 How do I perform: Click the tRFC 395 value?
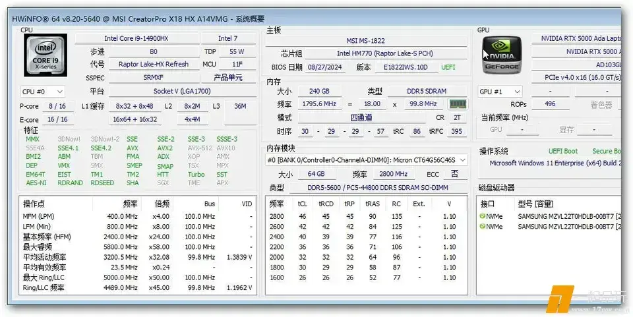456,131
